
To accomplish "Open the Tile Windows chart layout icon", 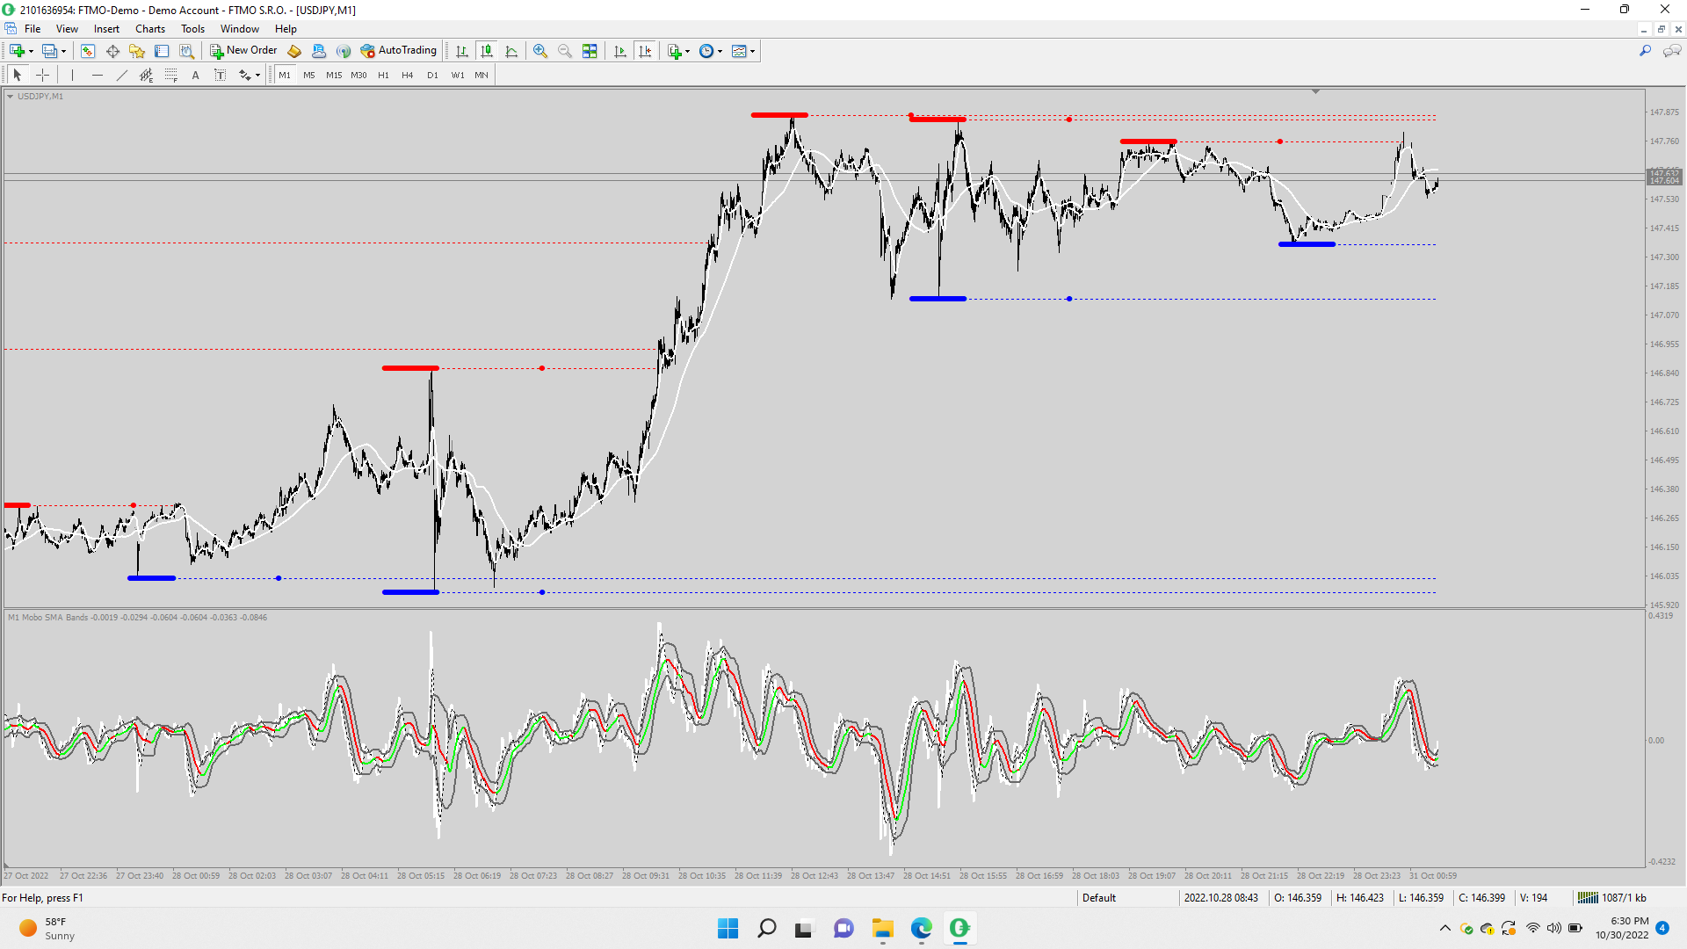I will tap(590, 51).
